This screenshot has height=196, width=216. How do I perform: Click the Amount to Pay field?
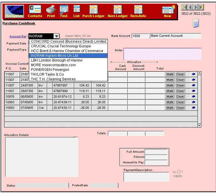pos(156,162)
